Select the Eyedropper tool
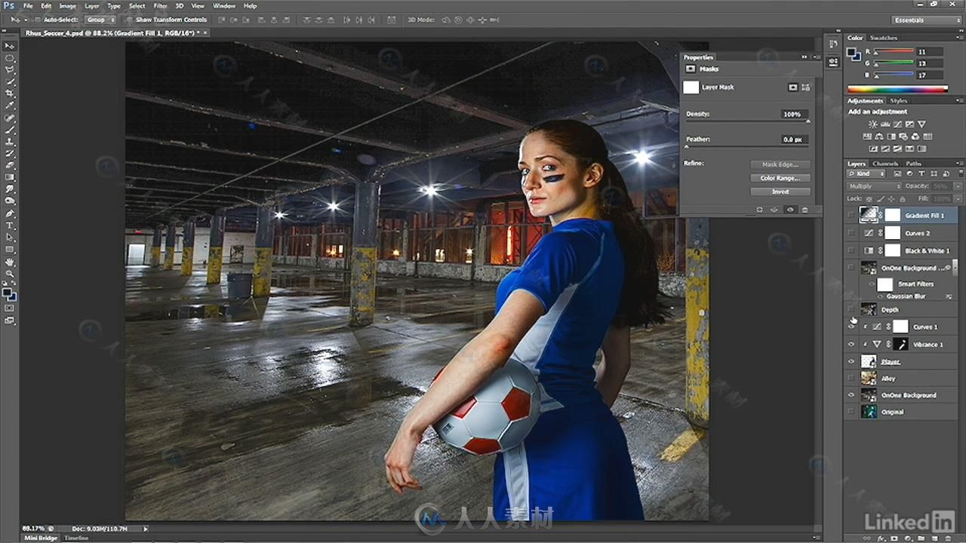Image resolution: width=966 pixels, height=543 pixels. click(x=11, y=106)
